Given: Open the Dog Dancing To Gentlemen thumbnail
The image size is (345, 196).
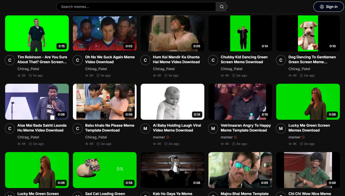Looking at the screenshot, I should coord(308,33).
